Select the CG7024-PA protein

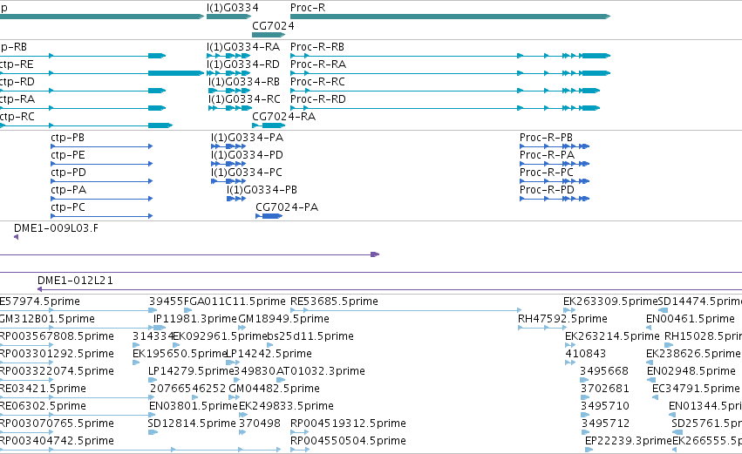[287, 207]
